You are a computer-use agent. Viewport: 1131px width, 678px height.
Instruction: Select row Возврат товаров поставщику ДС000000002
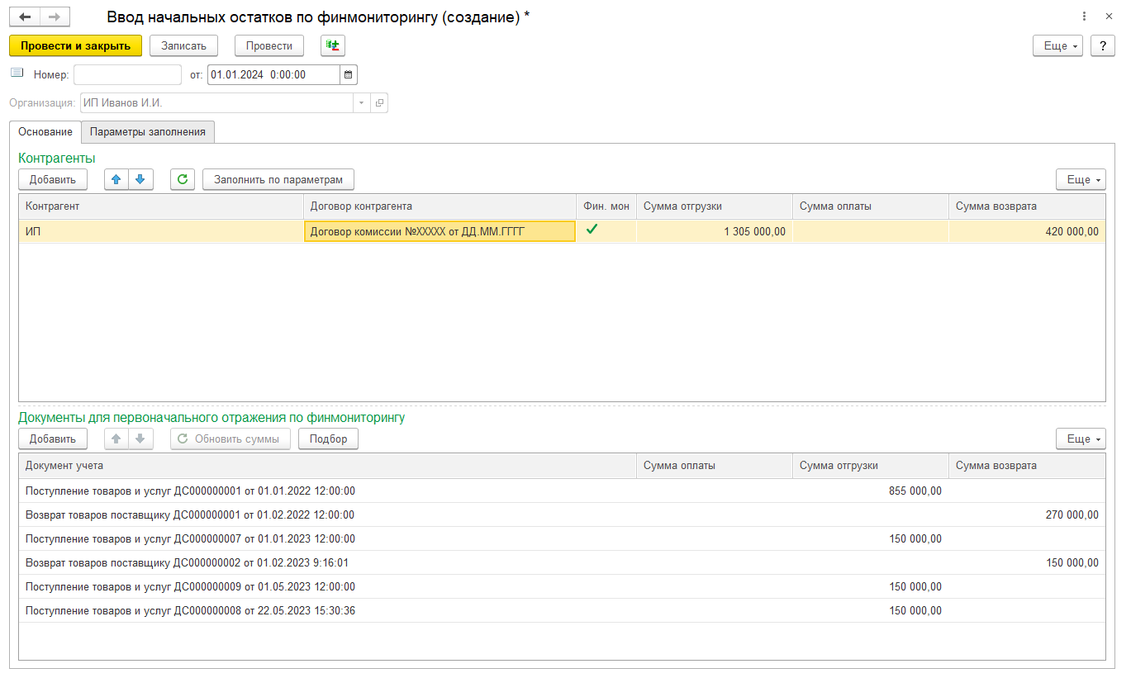(x=562, y=562)
